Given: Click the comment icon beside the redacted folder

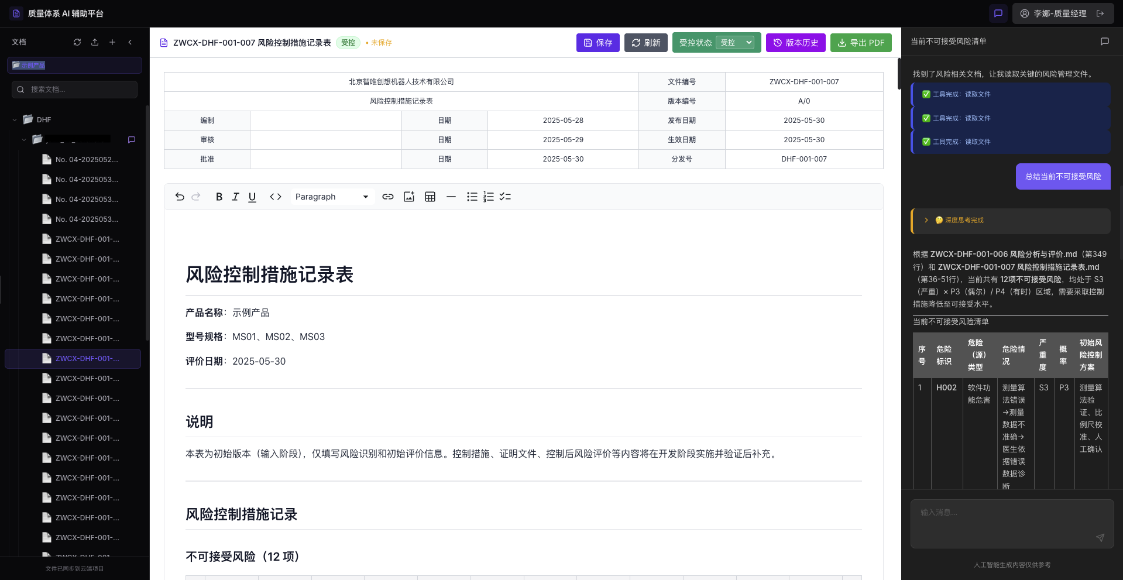Looking at the screenshot, I should click(132, 140).
